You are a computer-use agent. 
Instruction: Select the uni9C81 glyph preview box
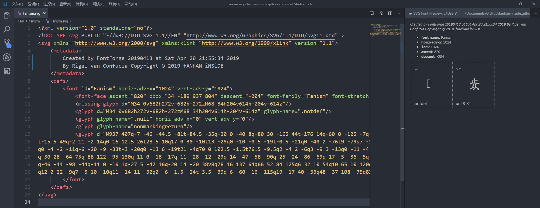click(474, 85)
